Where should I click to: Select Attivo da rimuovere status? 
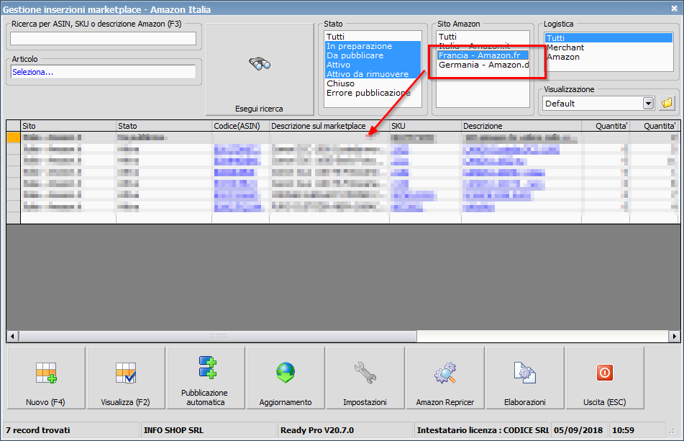tap(373, 74)
